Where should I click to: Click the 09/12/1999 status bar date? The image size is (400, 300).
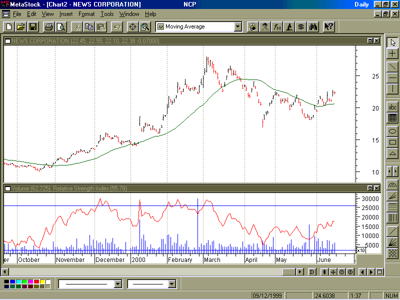tap(267, 295)
